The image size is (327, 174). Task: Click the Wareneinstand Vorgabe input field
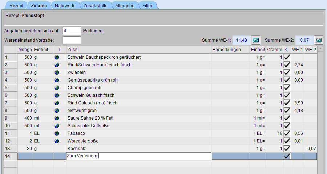72,40
